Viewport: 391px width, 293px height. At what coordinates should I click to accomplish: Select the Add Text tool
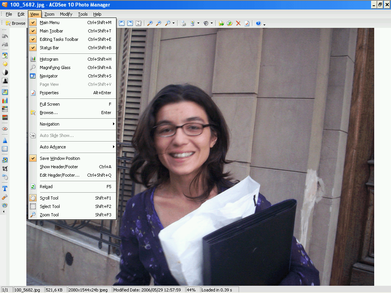(5, 188)
